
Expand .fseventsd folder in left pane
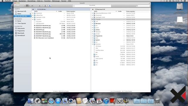[33, 13]
